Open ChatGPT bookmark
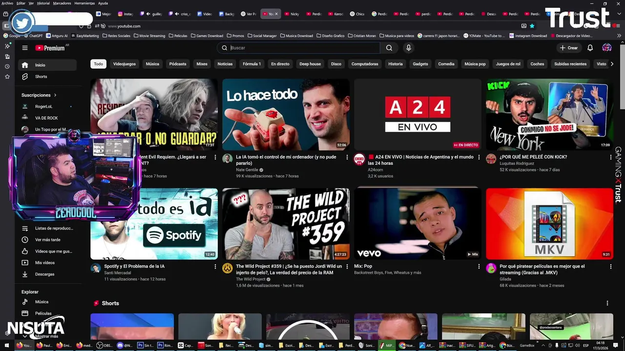The height and width of the screenshot is (351, 625). click(33, 36)
